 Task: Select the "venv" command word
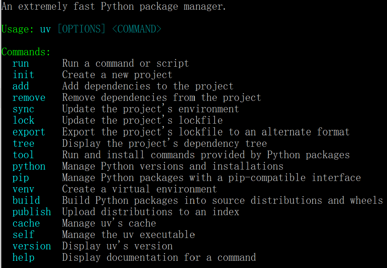coord(23,189)
